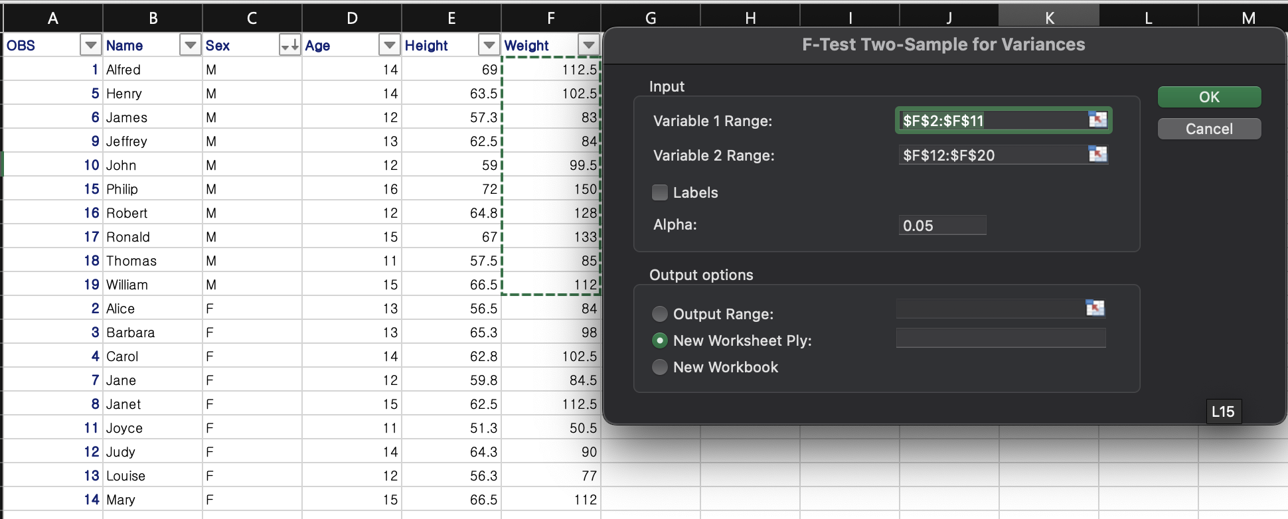Click the New Worksheet Ply name field
1288x519 pixels.
click(x=1001, y=338)
